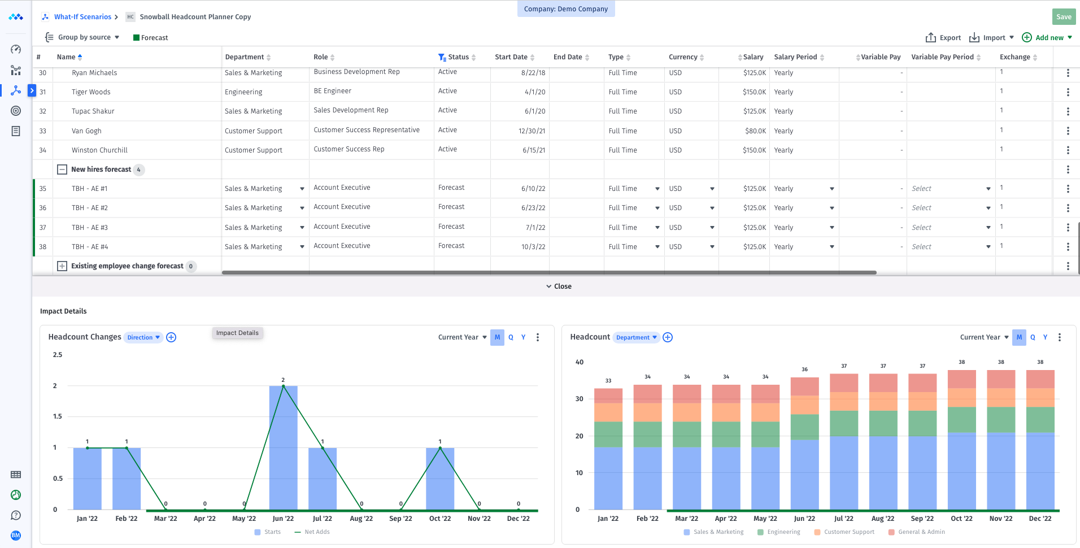Open Direction dropdown on Headcount Changes chart
Image resolution: width=1080 pixels, height=548 pixels.
(143, 337)
